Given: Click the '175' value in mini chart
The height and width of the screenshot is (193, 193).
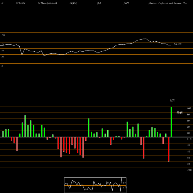Looking at the screenshot, I should pos(125,188).
